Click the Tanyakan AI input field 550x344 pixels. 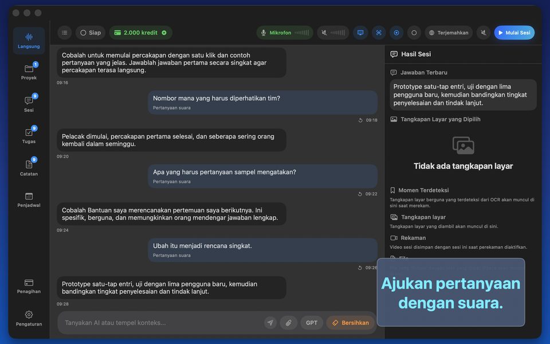(x=162, y=323)
